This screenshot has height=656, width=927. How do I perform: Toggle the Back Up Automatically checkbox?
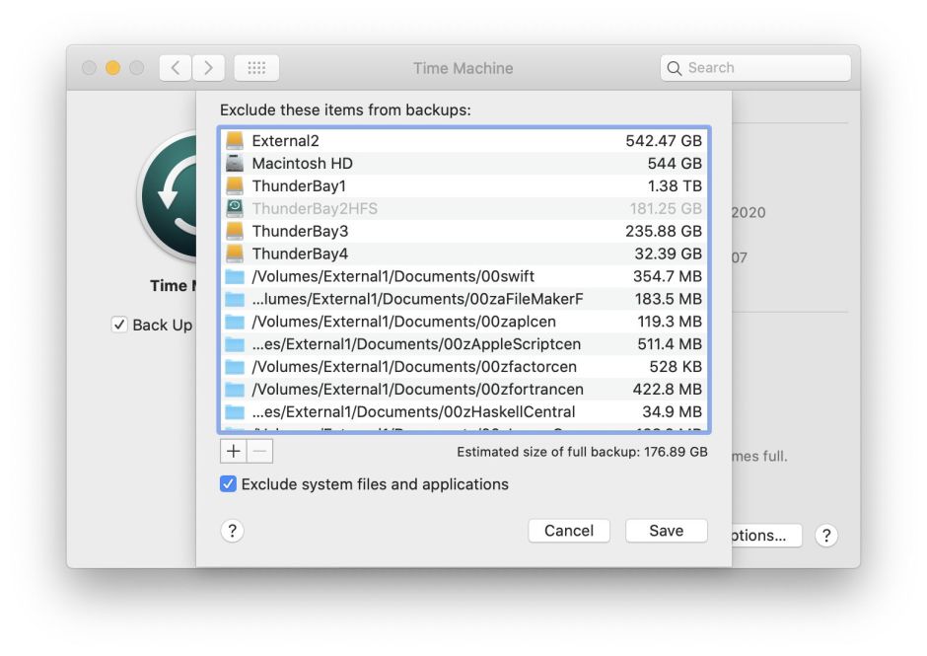[x=119, y=325]
